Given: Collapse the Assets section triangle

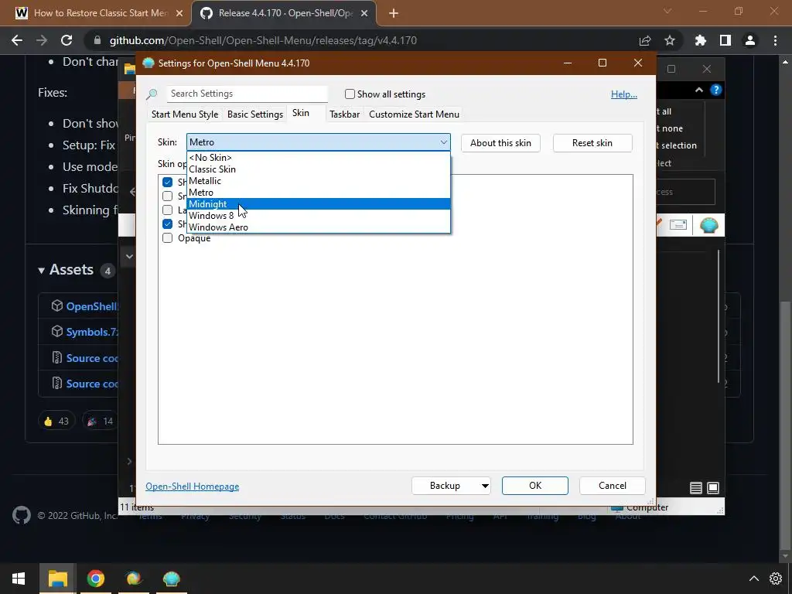Looking at the screenshot, I should click(x=42, y=270).
